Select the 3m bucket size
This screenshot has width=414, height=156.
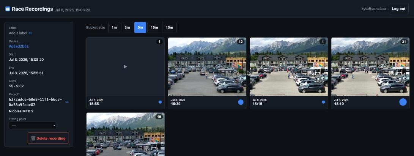tap(127, 27)
